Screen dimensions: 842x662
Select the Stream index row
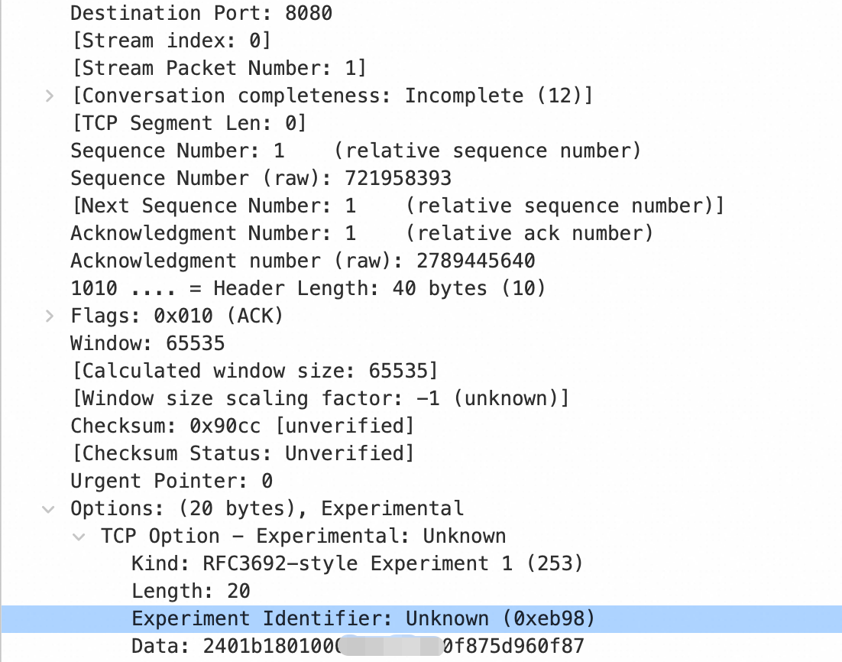[x=170, y=41]
